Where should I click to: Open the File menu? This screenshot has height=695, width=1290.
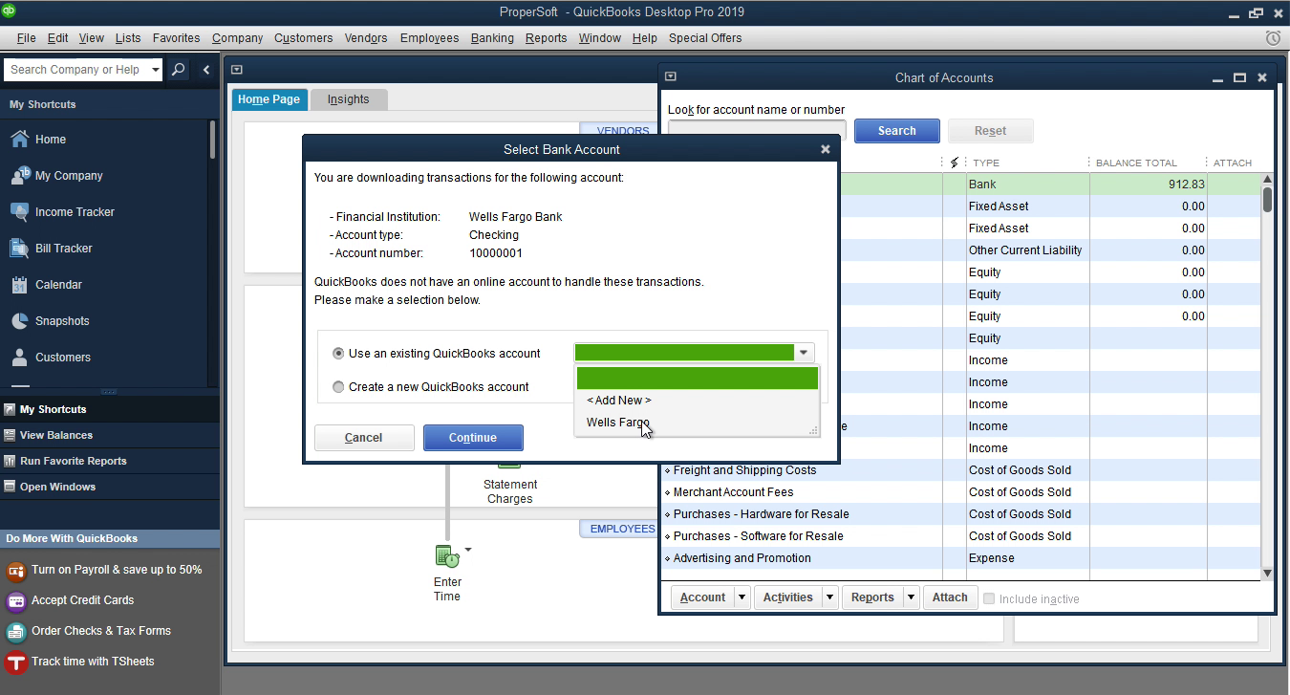[26, 38]
